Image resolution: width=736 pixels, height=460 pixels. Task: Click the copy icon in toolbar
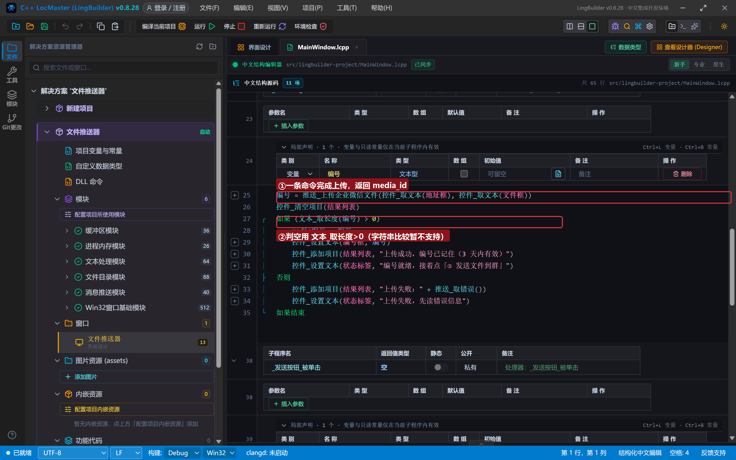click(x=101, y=27)
